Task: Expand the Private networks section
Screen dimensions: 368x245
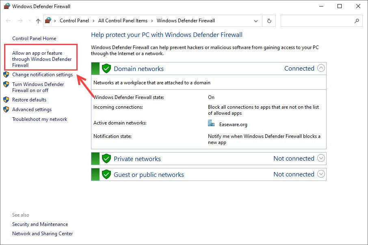Action: pyautogui.click(x=321, y=158)
